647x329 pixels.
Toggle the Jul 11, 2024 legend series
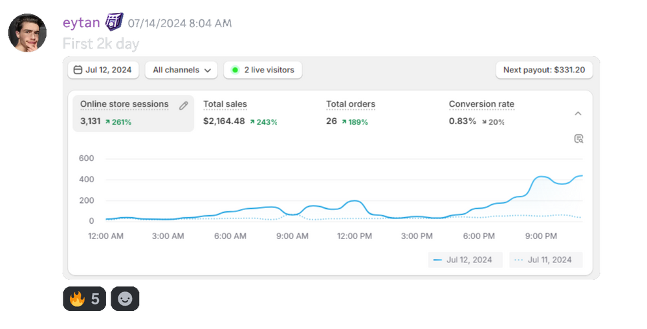(x=545, y=260)
